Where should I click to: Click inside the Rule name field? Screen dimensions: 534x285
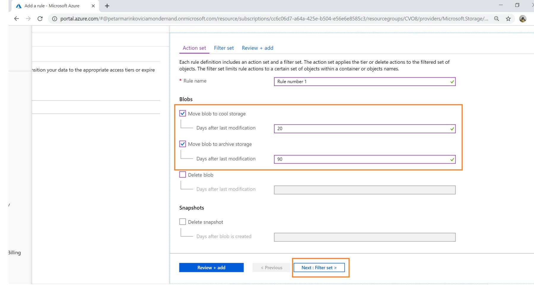point(364,82)
